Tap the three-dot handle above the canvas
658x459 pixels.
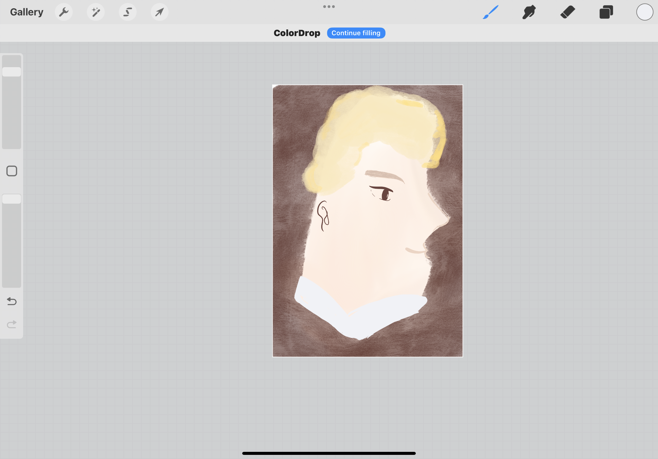click(x=329, y=6)
